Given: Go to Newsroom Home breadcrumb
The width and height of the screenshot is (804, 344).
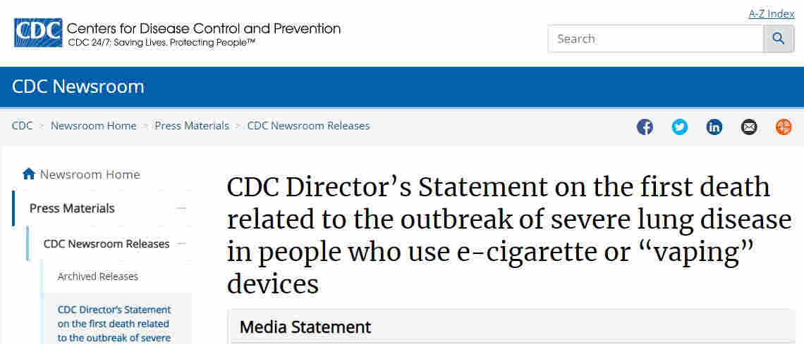Looking at the screenshot, I should coord(94,126).
